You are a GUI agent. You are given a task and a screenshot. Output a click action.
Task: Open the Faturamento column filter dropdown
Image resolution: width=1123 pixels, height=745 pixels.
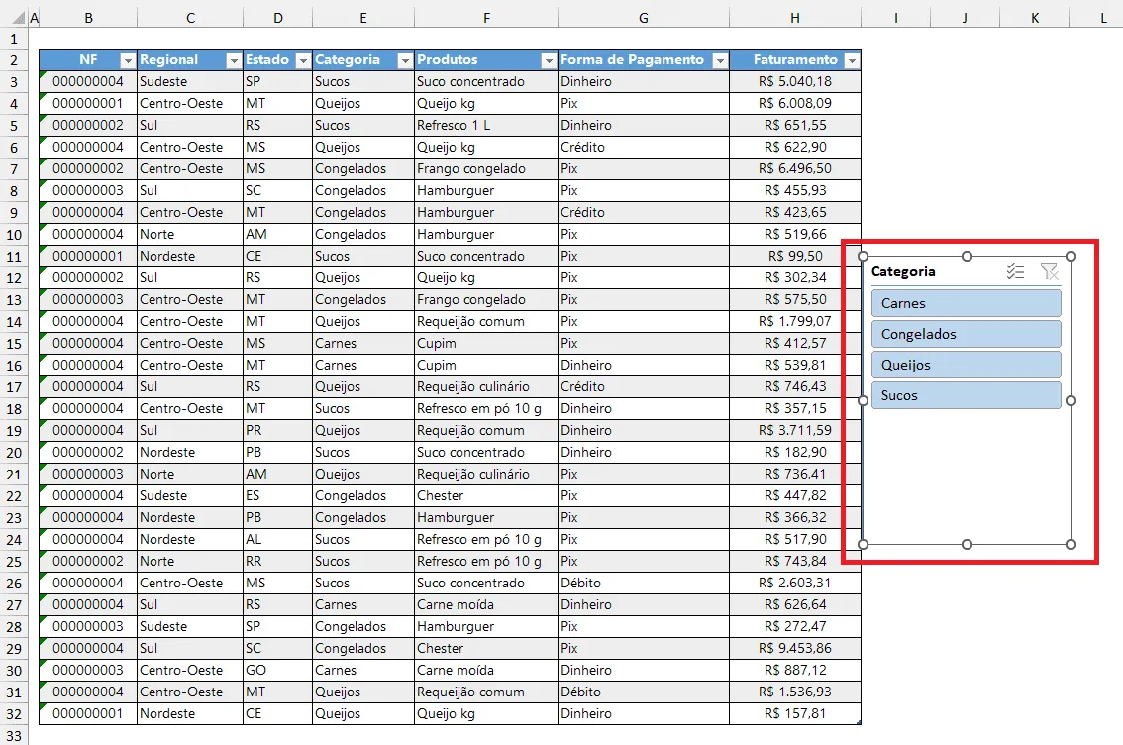point(852,60)
